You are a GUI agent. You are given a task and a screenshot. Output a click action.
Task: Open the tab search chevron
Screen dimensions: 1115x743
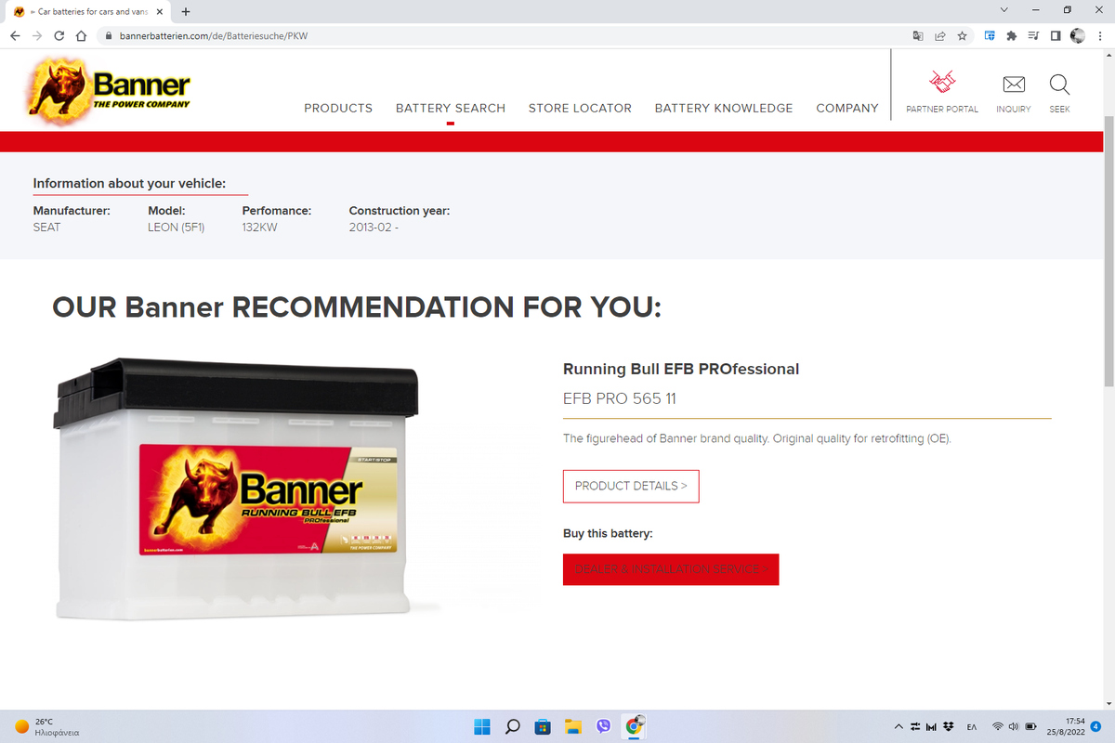(1003, 10)
